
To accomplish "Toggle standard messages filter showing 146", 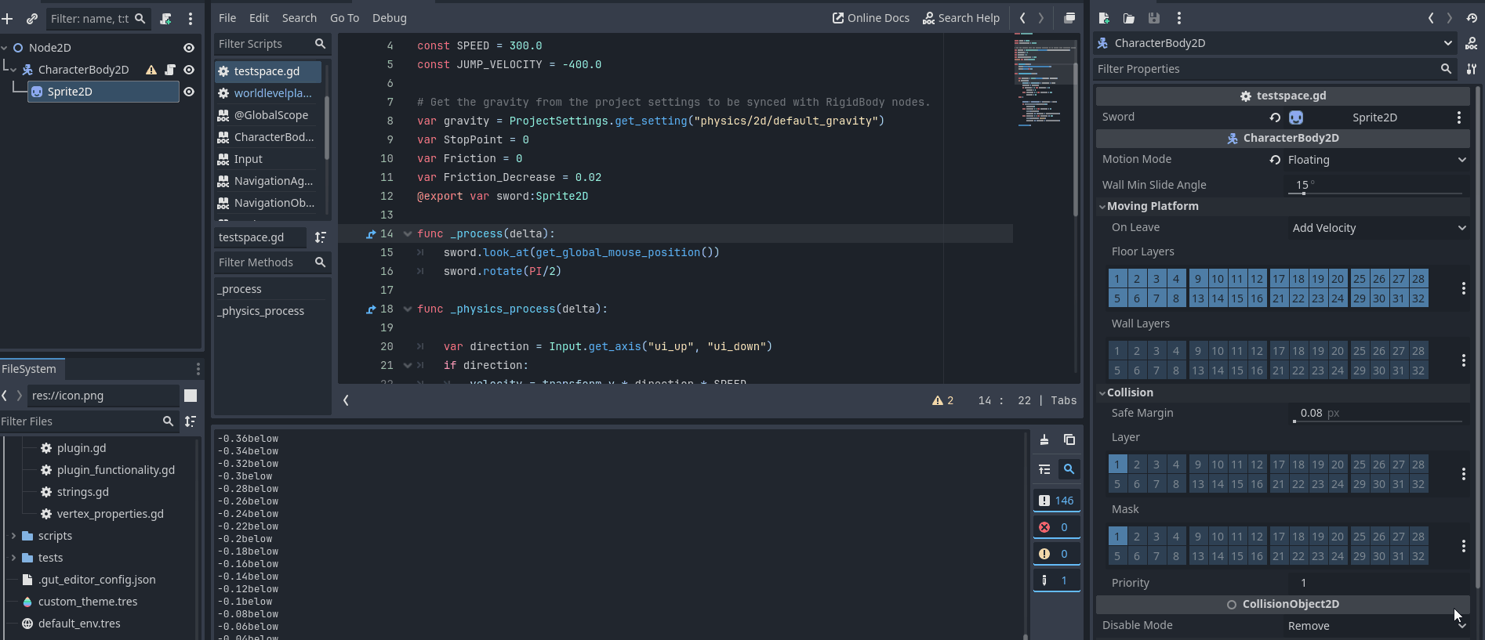I will (1057, 501).
